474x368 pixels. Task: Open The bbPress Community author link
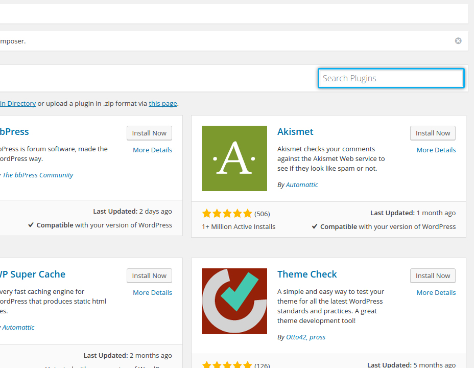click(x=38, y=175)
